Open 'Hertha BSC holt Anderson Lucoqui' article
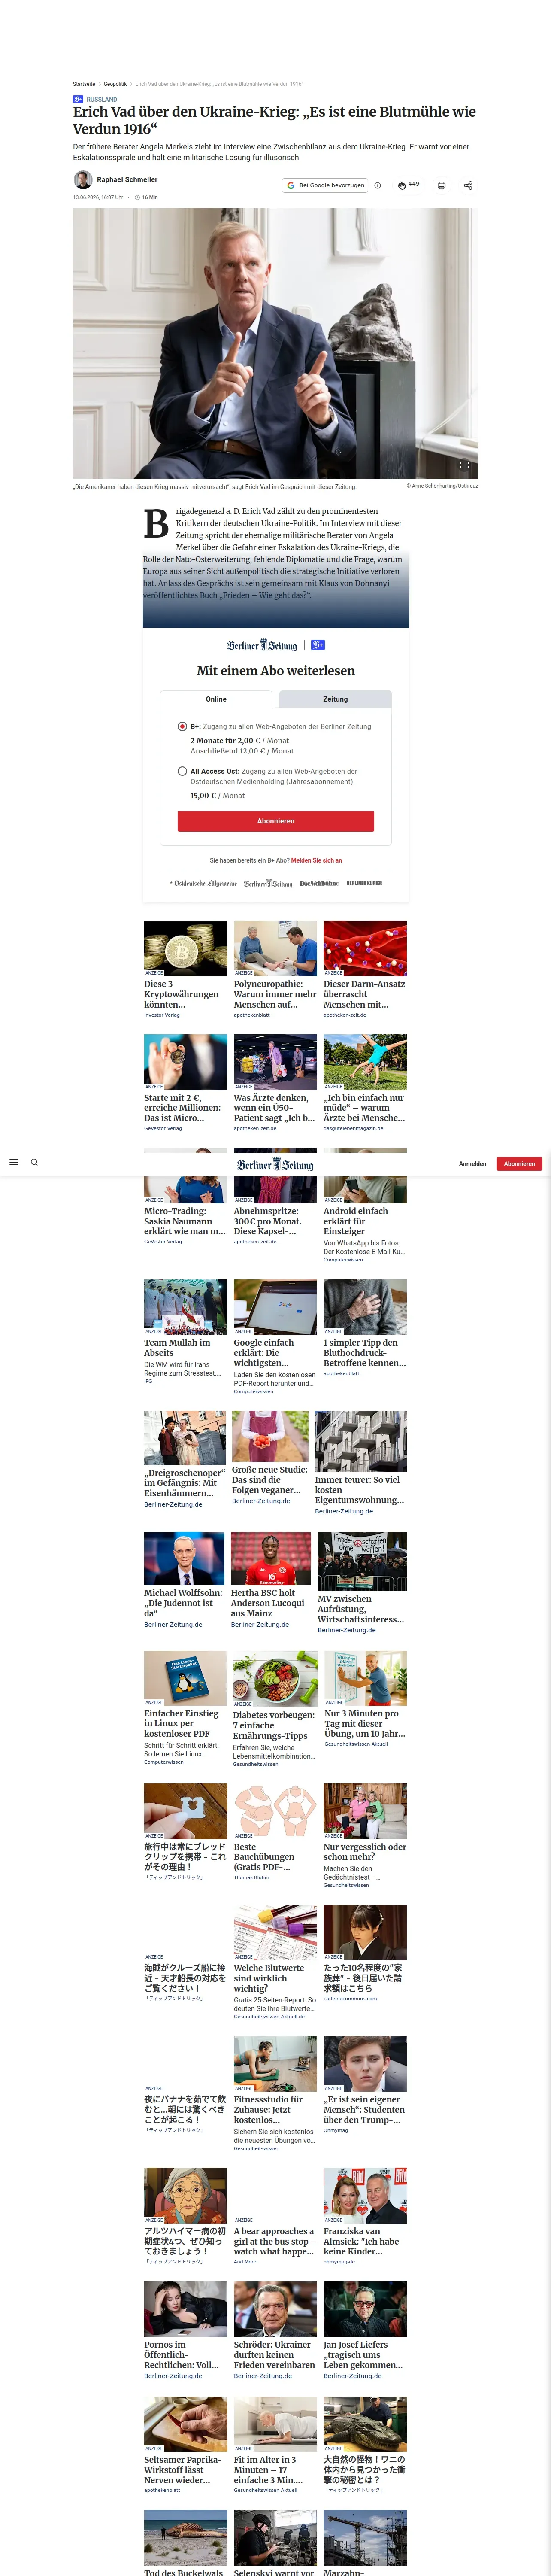The width and height of the screenshot is (551, 2576). tap(271, 1580)
